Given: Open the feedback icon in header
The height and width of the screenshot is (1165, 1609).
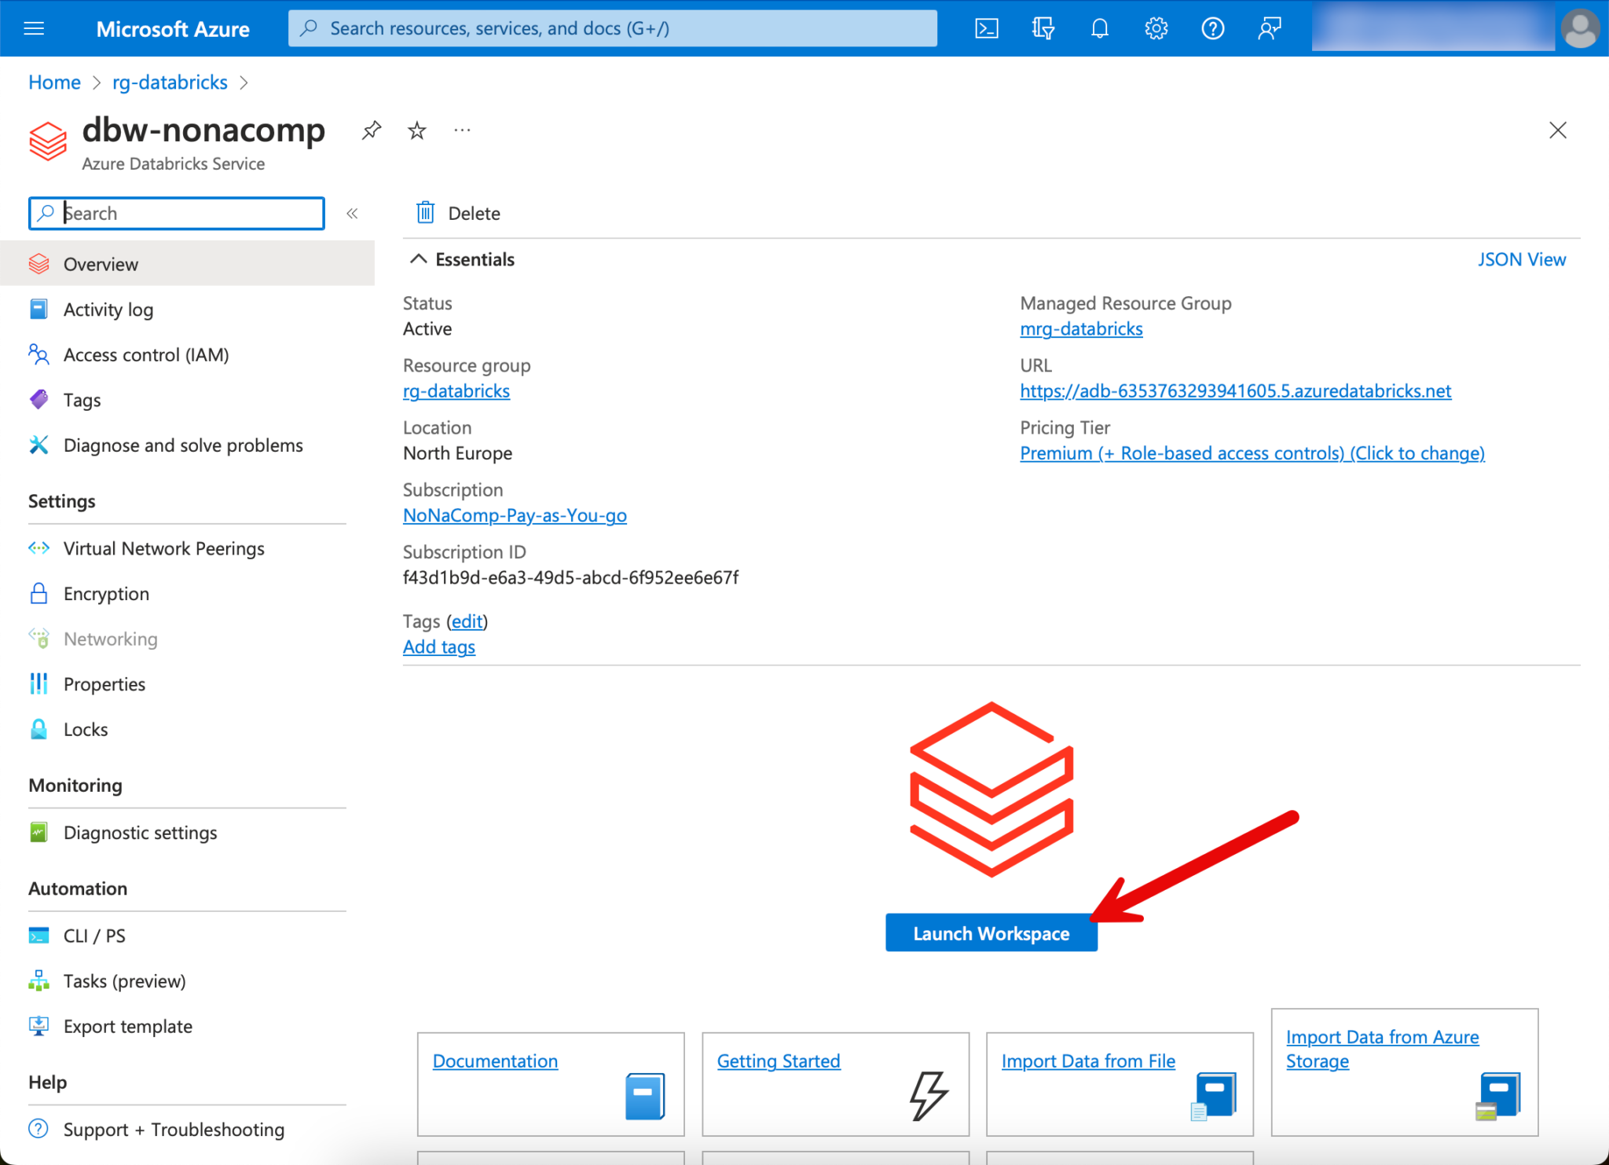Looking at the screenshot, I should (1269, 29).
